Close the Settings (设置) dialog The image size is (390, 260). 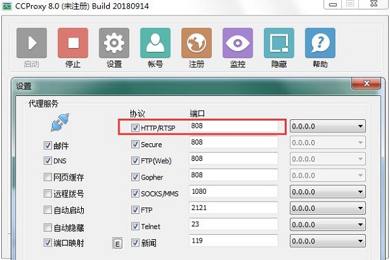pyautogui.click(x=366, y=84)
